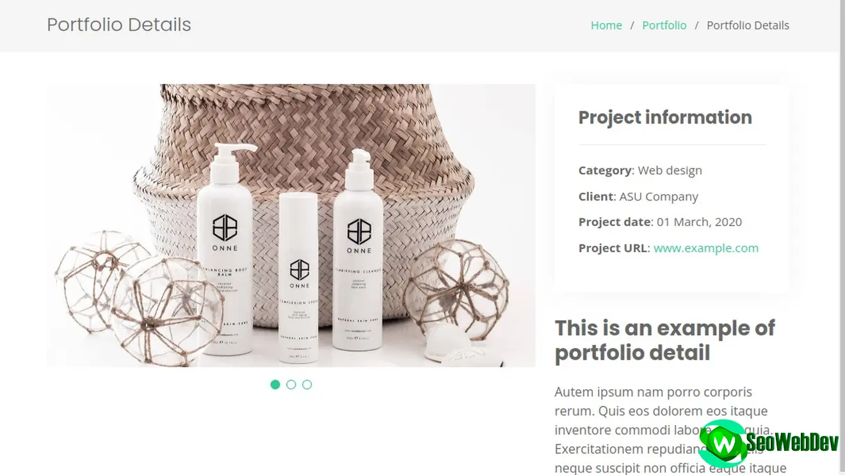Click the Client: ASU Company line
The image size is (845, 475).
coord(638,197)
